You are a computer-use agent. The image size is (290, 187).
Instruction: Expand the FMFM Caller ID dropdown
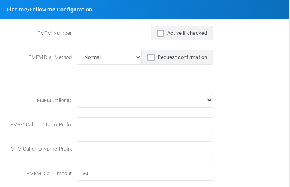point(145,100)
